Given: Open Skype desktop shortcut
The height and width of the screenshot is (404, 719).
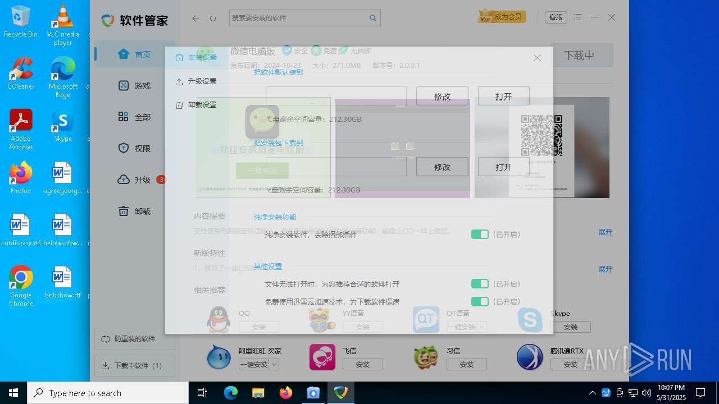Looking at the screenshot, I should (x=63, y=126).
